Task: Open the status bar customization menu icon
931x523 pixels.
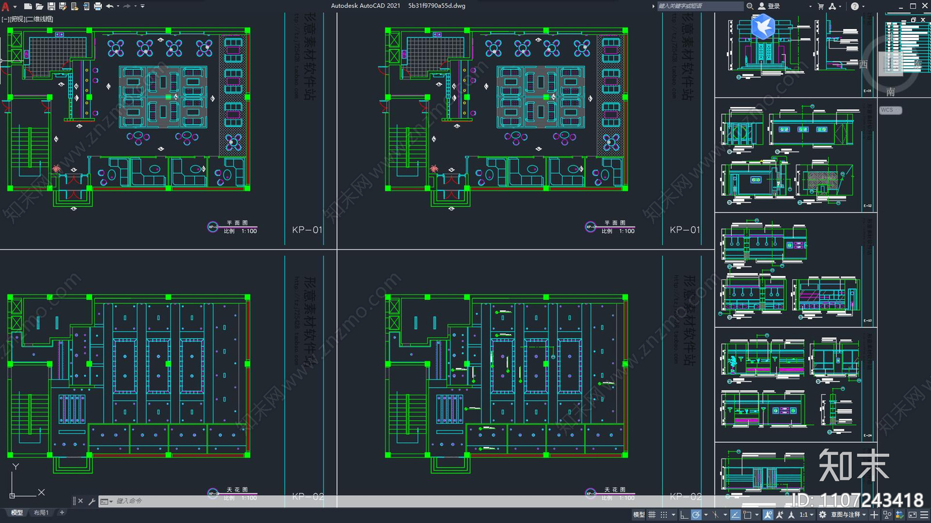Action: tap(924, 515)
